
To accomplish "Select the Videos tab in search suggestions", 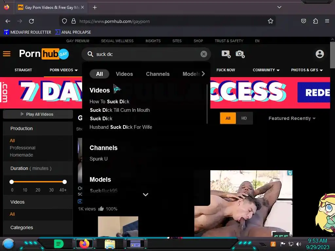I will click(x=124, y=74).
